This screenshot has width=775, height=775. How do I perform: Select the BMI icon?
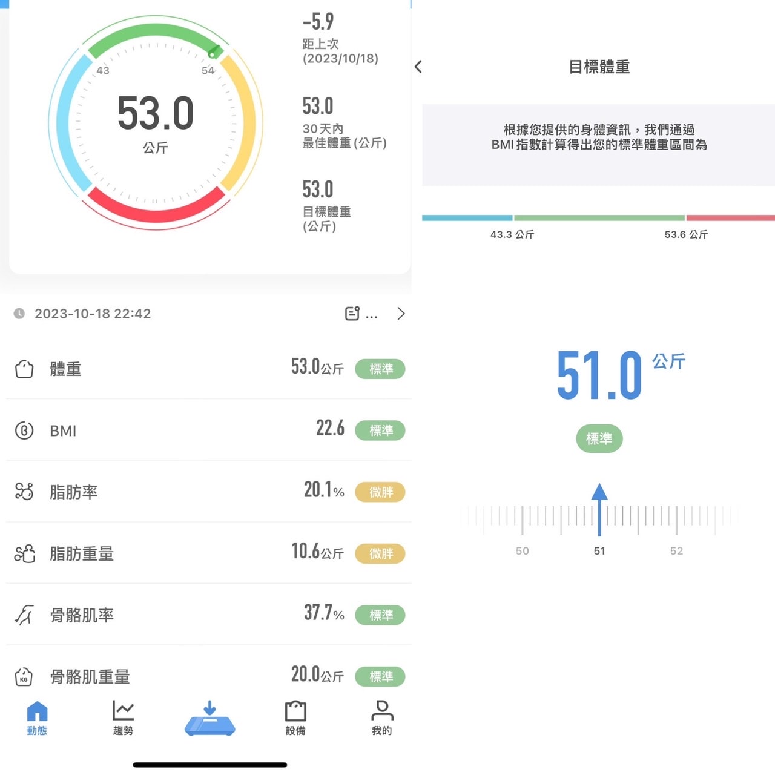[24, 430]
